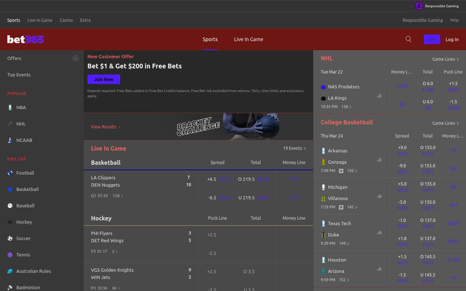Expand the 19 Events live list
Image resolution: width=466 pixels, height=291 pixels.
coord(295,148)
